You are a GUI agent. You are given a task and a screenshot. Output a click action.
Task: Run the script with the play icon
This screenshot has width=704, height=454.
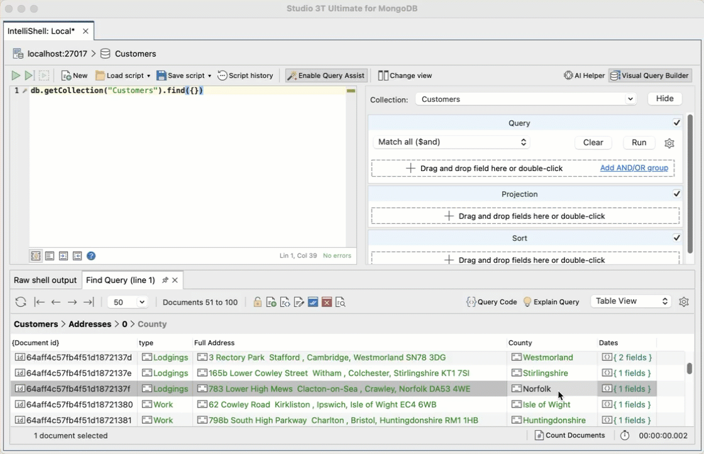[x=16, y=75]
